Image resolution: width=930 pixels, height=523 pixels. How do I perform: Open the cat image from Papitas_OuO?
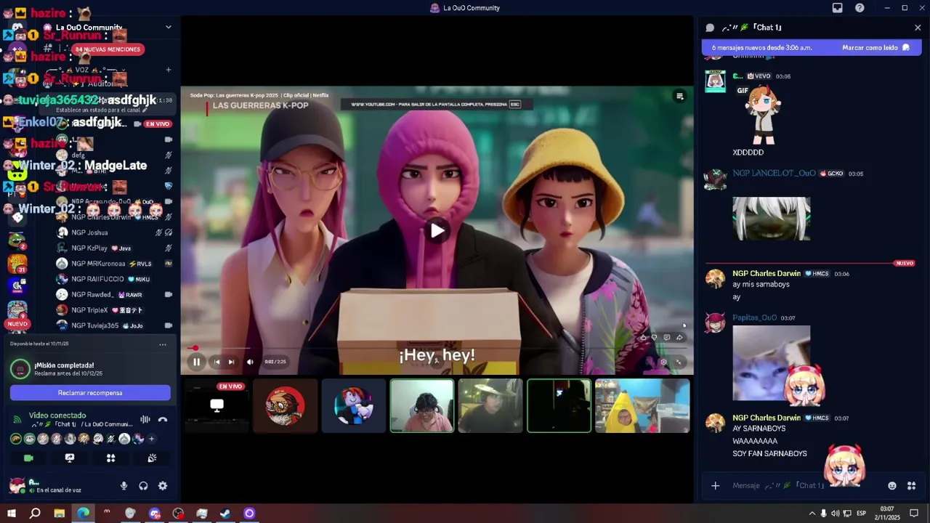pyautogui.click(x=771, y=362)
